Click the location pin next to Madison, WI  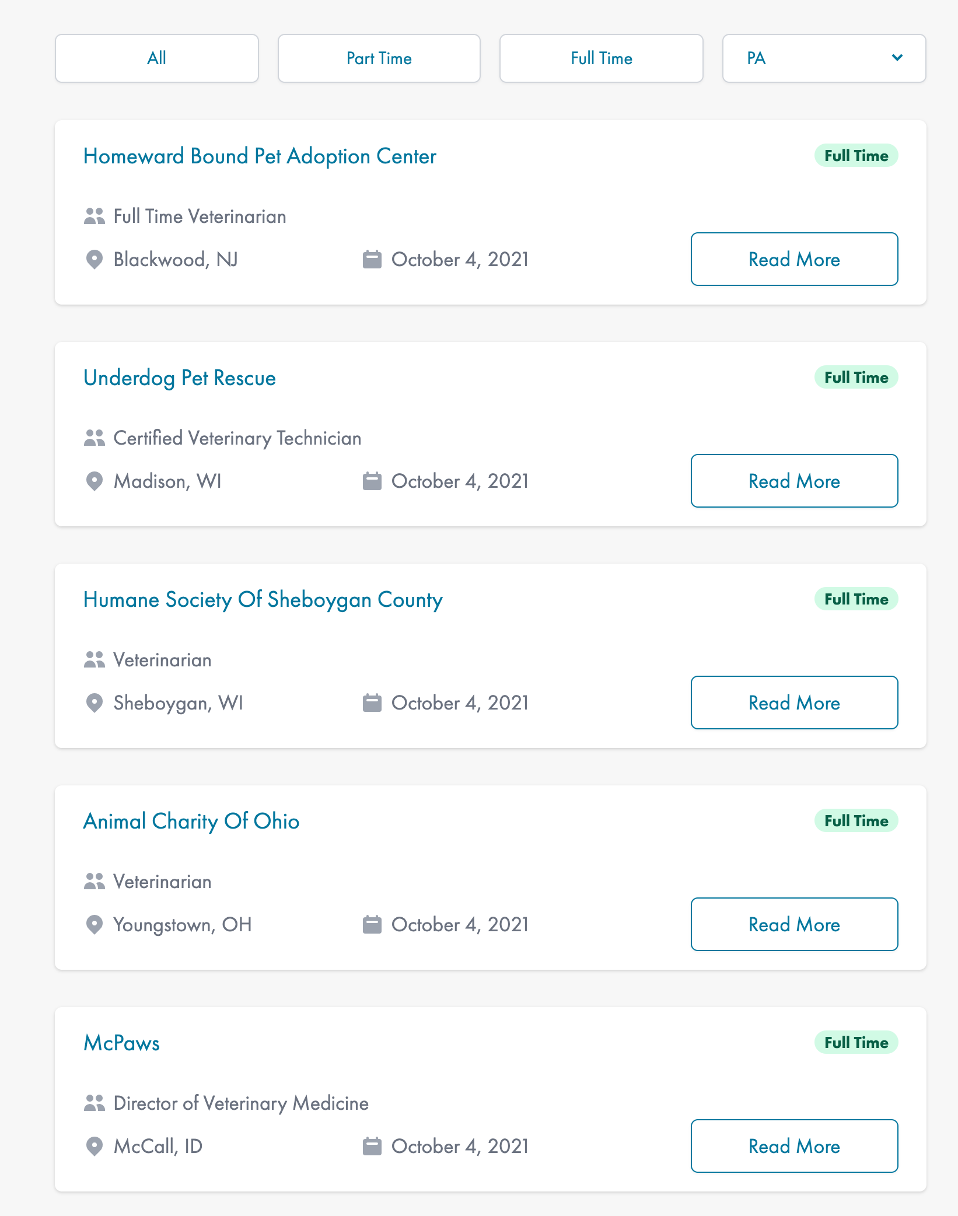click(94, 481)
